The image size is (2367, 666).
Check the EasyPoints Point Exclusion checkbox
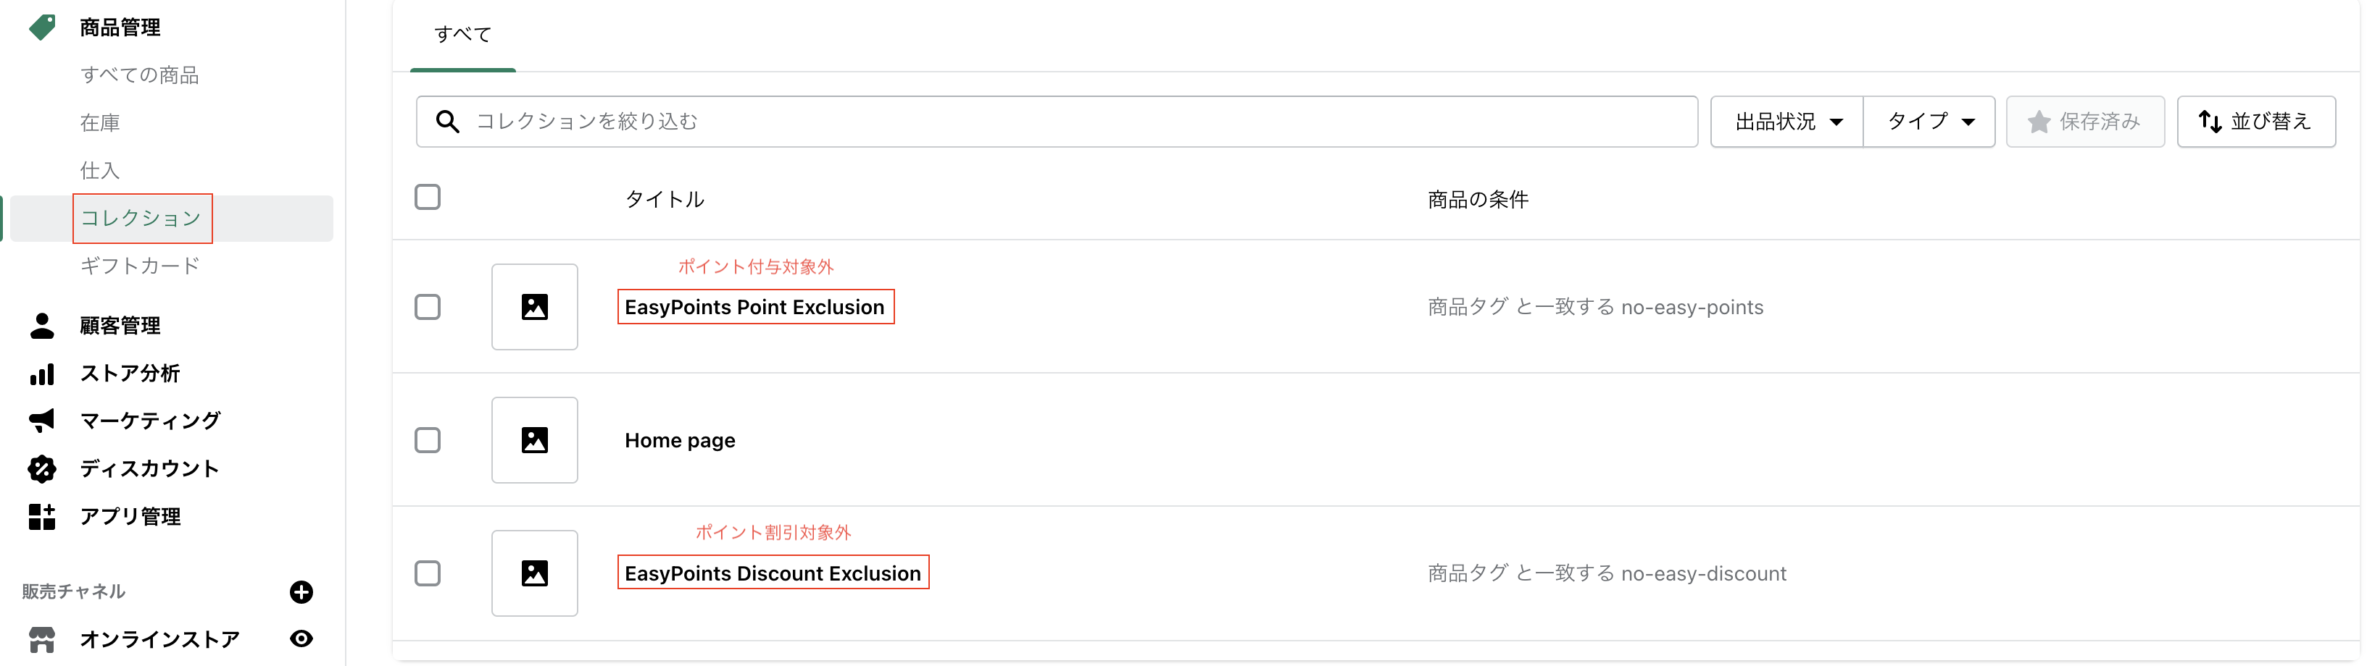tap(428, 308)
